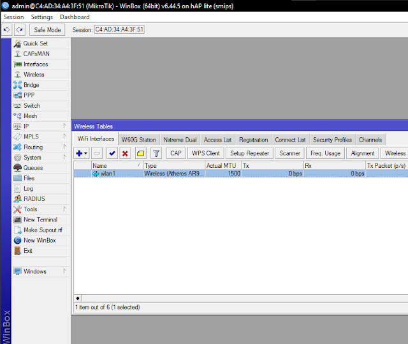This screenshot has width=408, height=344.
Task: Add comment with yellow note icon
Action: tap(140, 153)
